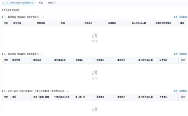
Task: Click the 刊物(出版社)名称 column header
Action: [62, 97]
